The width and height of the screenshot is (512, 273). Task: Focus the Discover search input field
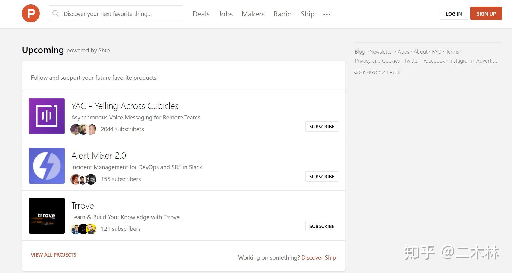[120, 14]
